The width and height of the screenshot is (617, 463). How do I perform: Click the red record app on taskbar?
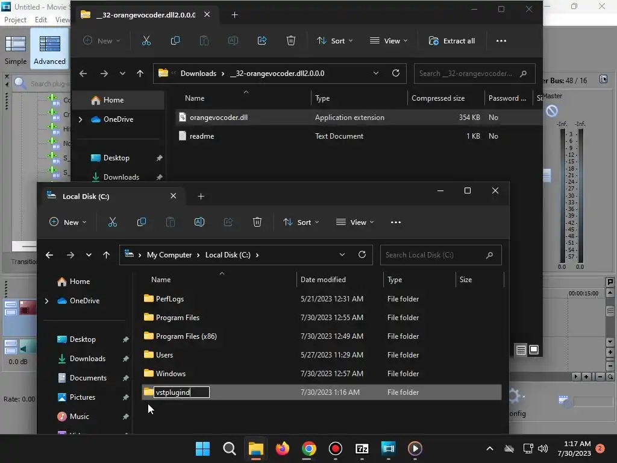coord(336,449)
